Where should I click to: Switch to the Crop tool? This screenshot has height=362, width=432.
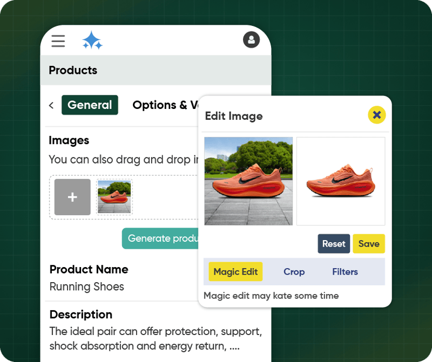294,272
